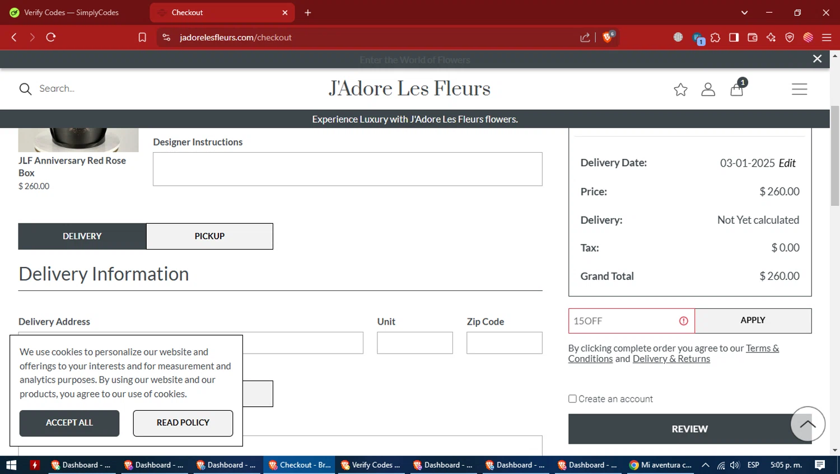Screen dimensions: 840x474
Task: Click the ESP language indicator
Action: (x=753, y=465)
